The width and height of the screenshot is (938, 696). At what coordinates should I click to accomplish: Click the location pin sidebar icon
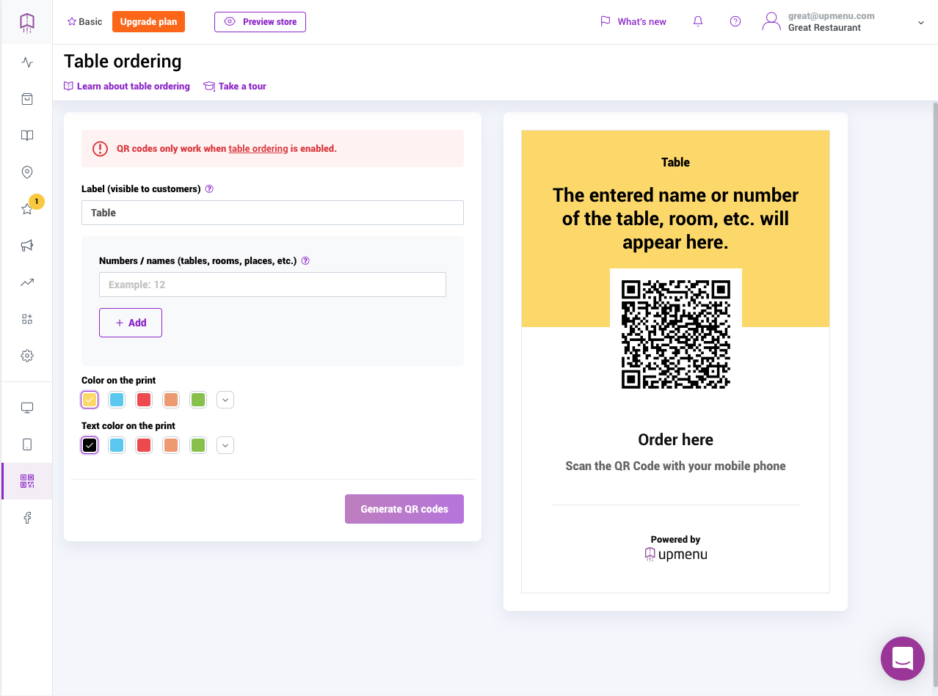tap(27, 172)
